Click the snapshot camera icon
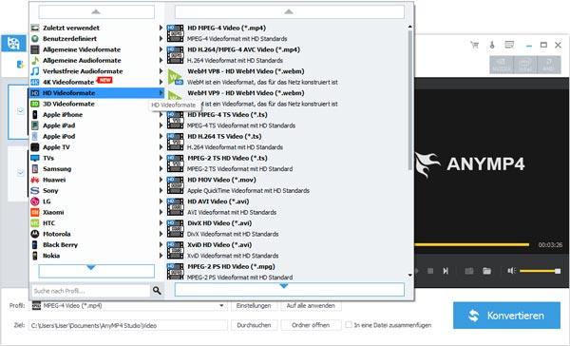The width and height of the screenshot is (570, 346). (x=469, y=271)
